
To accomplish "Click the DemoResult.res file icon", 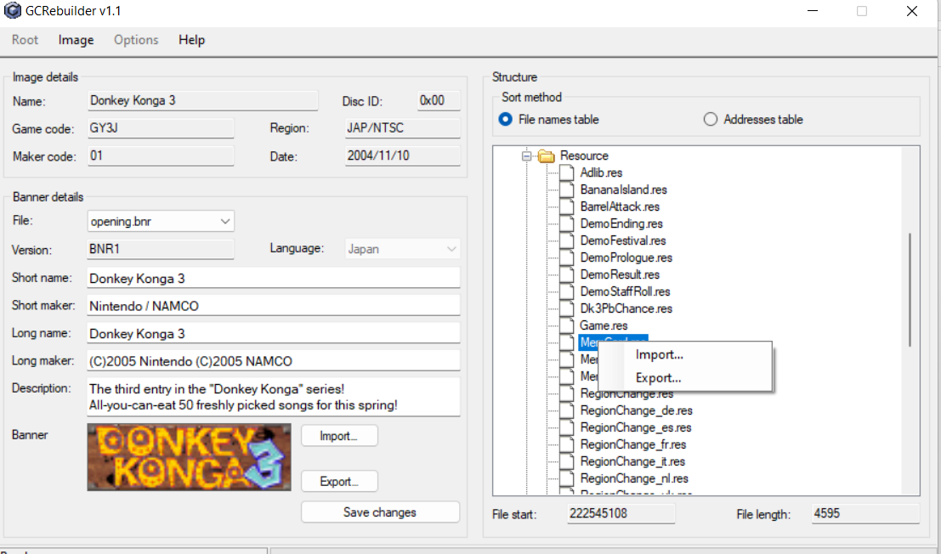I will coord(567,274).
